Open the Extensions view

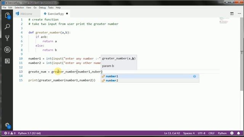tap(7, 61)
